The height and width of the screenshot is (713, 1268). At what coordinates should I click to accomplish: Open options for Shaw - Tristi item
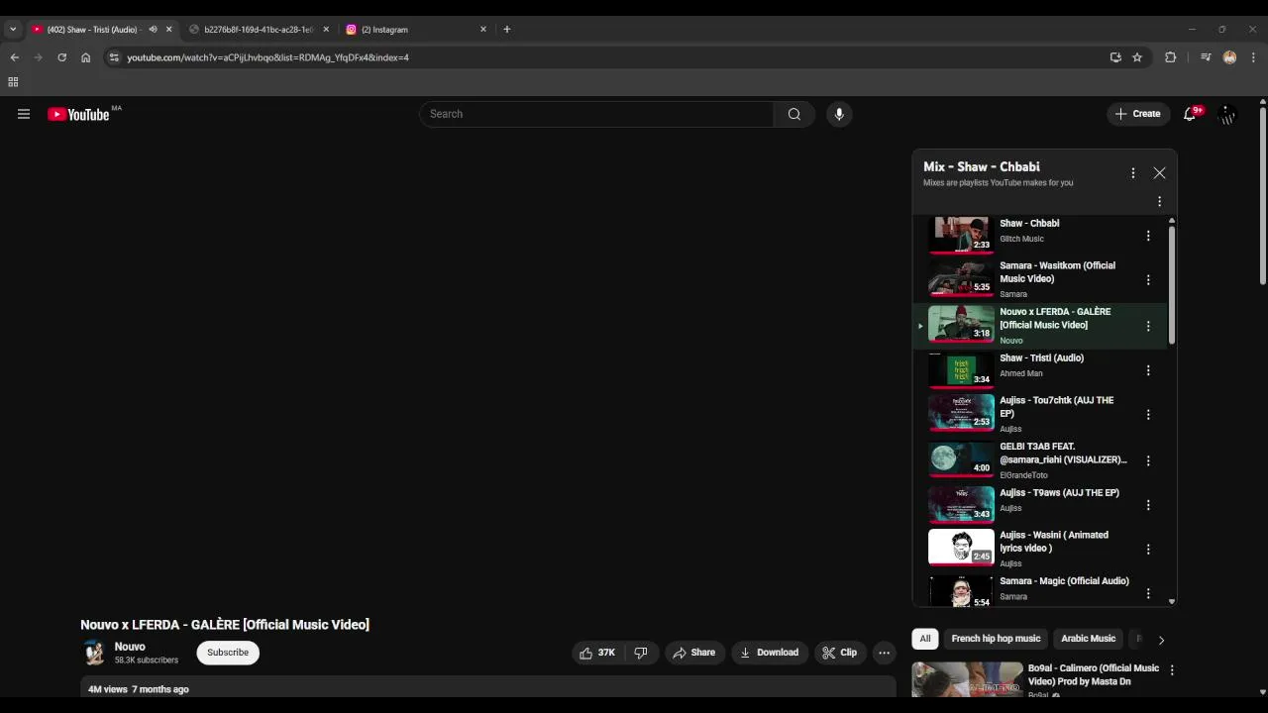click(x=1148, y=370)
